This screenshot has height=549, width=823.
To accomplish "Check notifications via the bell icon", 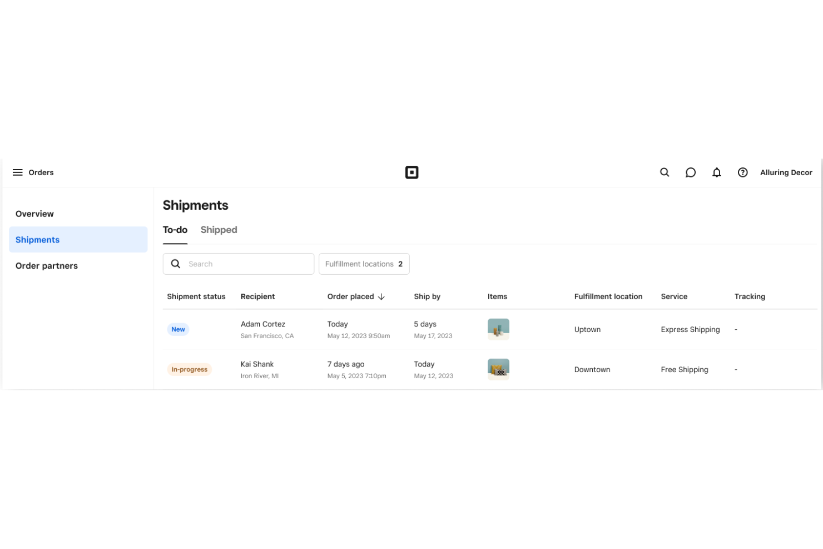I will [717, 172].
